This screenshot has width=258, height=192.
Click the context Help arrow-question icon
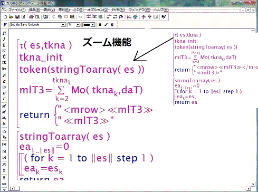[164, 17]
